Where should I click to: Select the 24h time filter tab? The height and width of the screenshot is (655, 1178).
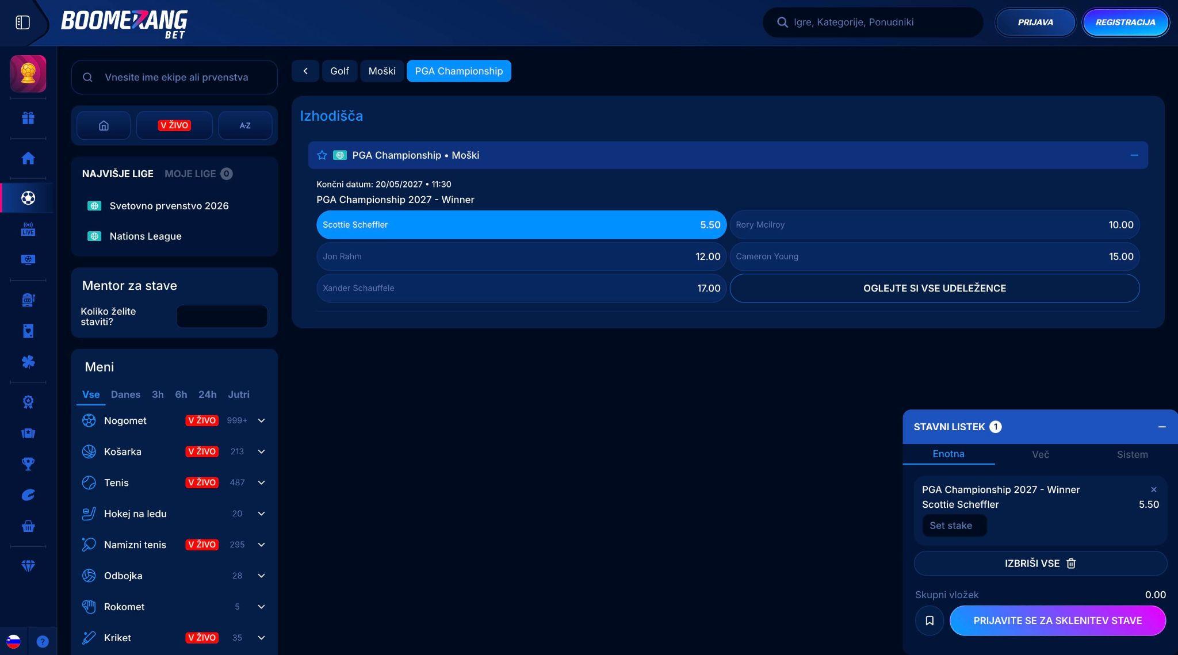point(208,394)
